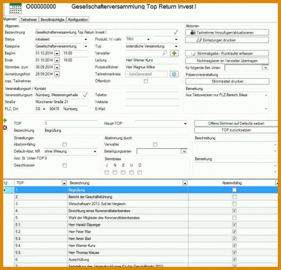Open the Produkt TRI1 dropdown

(x=148, y=39)
